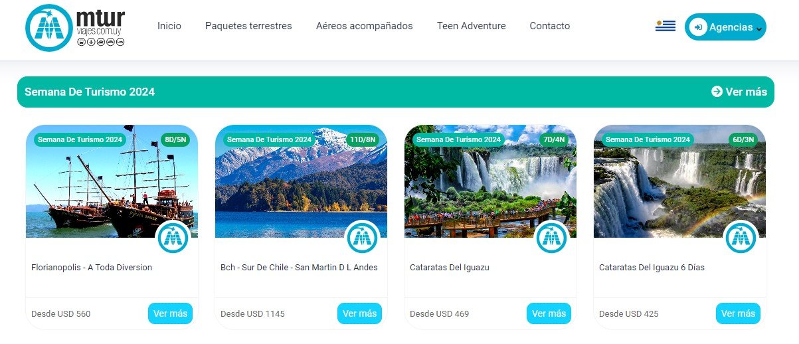Open Paquetes terrestres menu

[x=248, y=26]
